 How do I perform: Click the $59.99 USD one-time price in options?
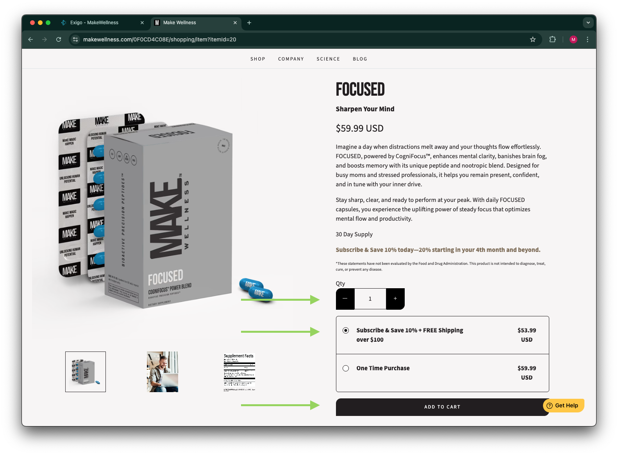(x=527, y=373)
